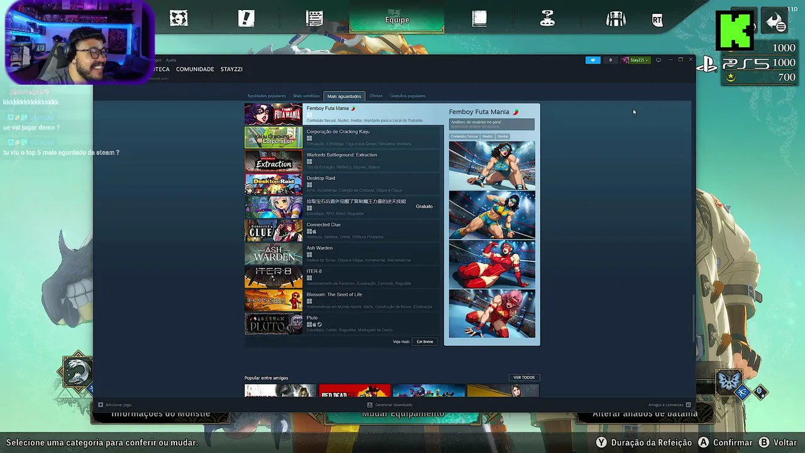
Task: Click the Windows platform icon under Desktop Raid
Action: (x=309, y=185)
